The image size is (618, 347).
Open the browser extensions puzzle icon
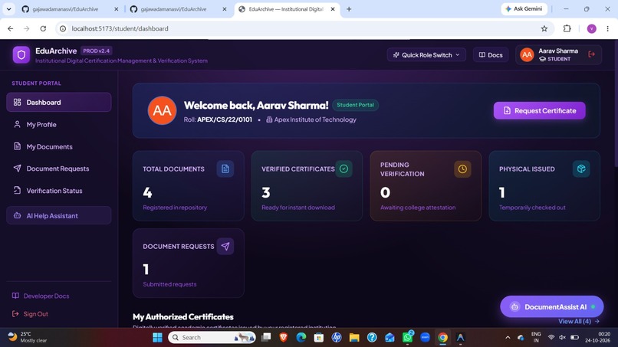pyautogui.click(x=567, y=28)
